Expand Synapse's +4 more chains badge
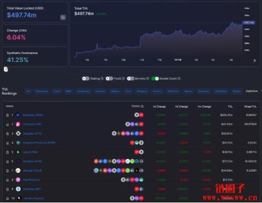Screen dimensions: 262x203 pyautogui.click(x=141, y=162)
